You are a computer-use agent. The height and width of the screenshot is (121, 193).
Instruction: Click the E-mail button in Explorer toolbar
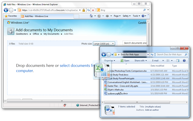(x=155, y=60)
